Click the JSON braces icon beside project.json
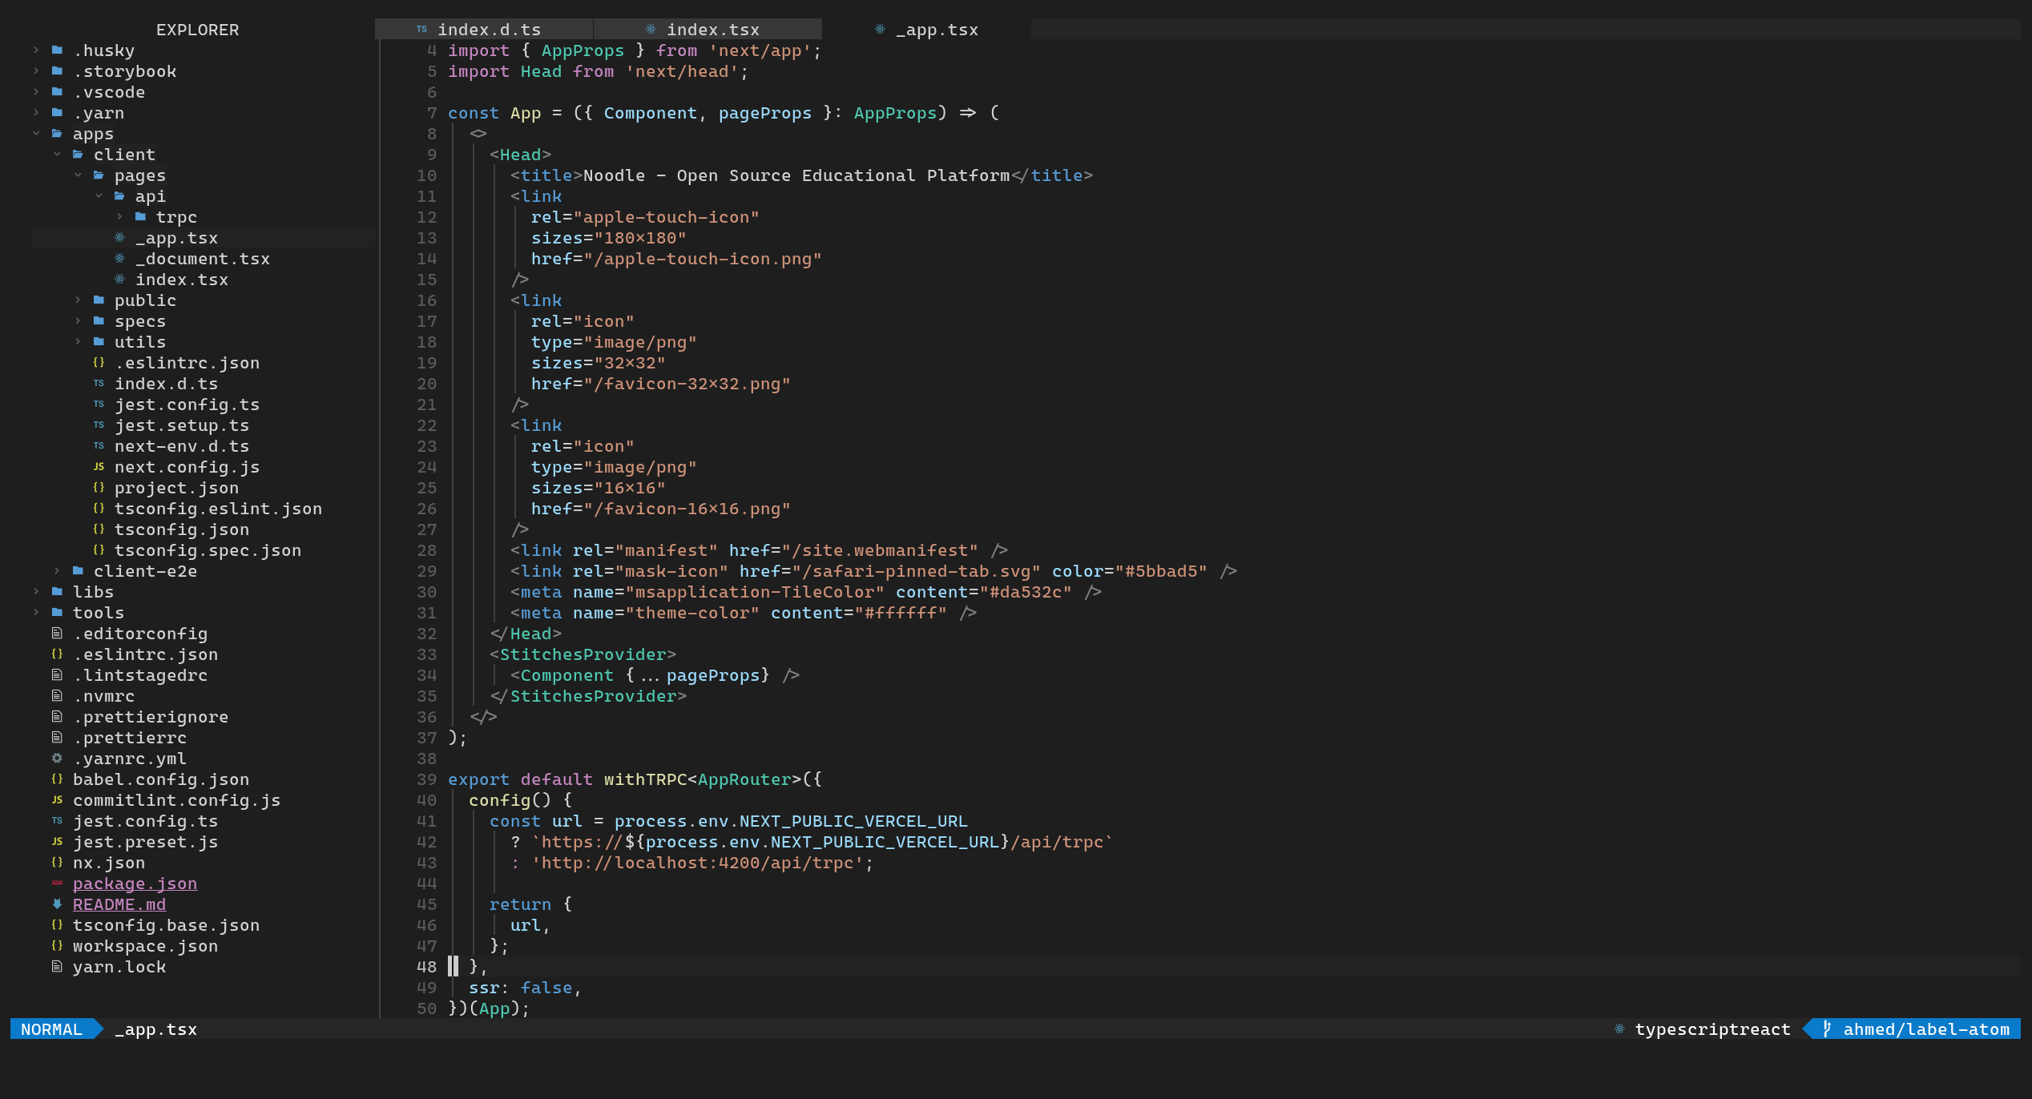This screenshot has height=1099, width=2032. [x=99, y=488]
